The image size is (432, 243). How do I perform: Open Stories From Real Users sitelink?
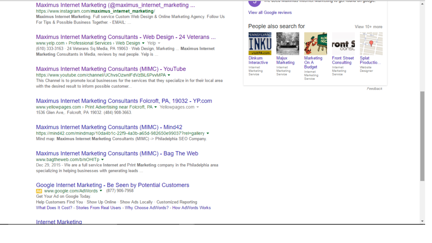pyautogui.click(x=98, y=208)
